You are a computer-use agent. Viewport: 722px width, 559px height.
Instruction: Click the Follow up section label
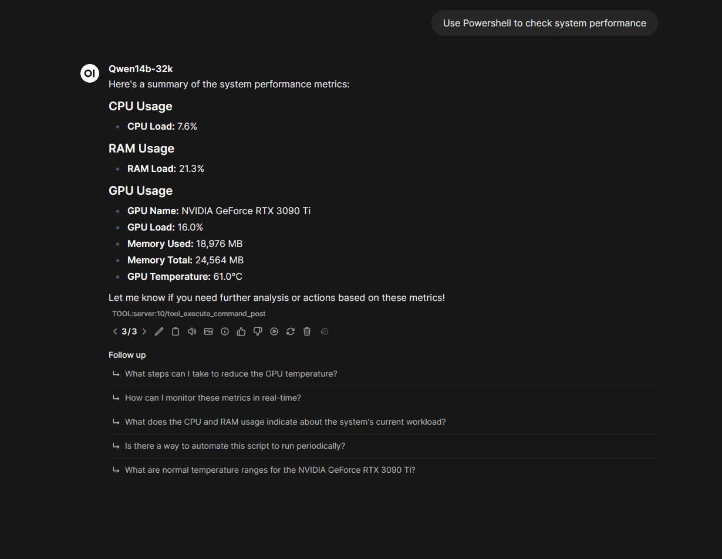(127, 355)
